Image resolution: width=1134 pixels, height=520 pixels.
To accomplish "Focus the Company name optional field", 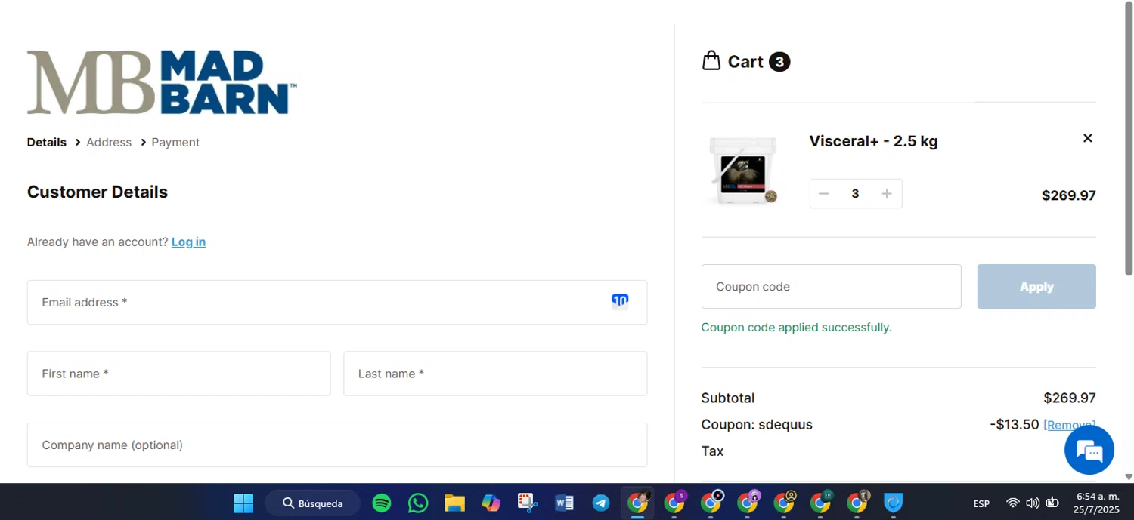I will pos(337,445).
